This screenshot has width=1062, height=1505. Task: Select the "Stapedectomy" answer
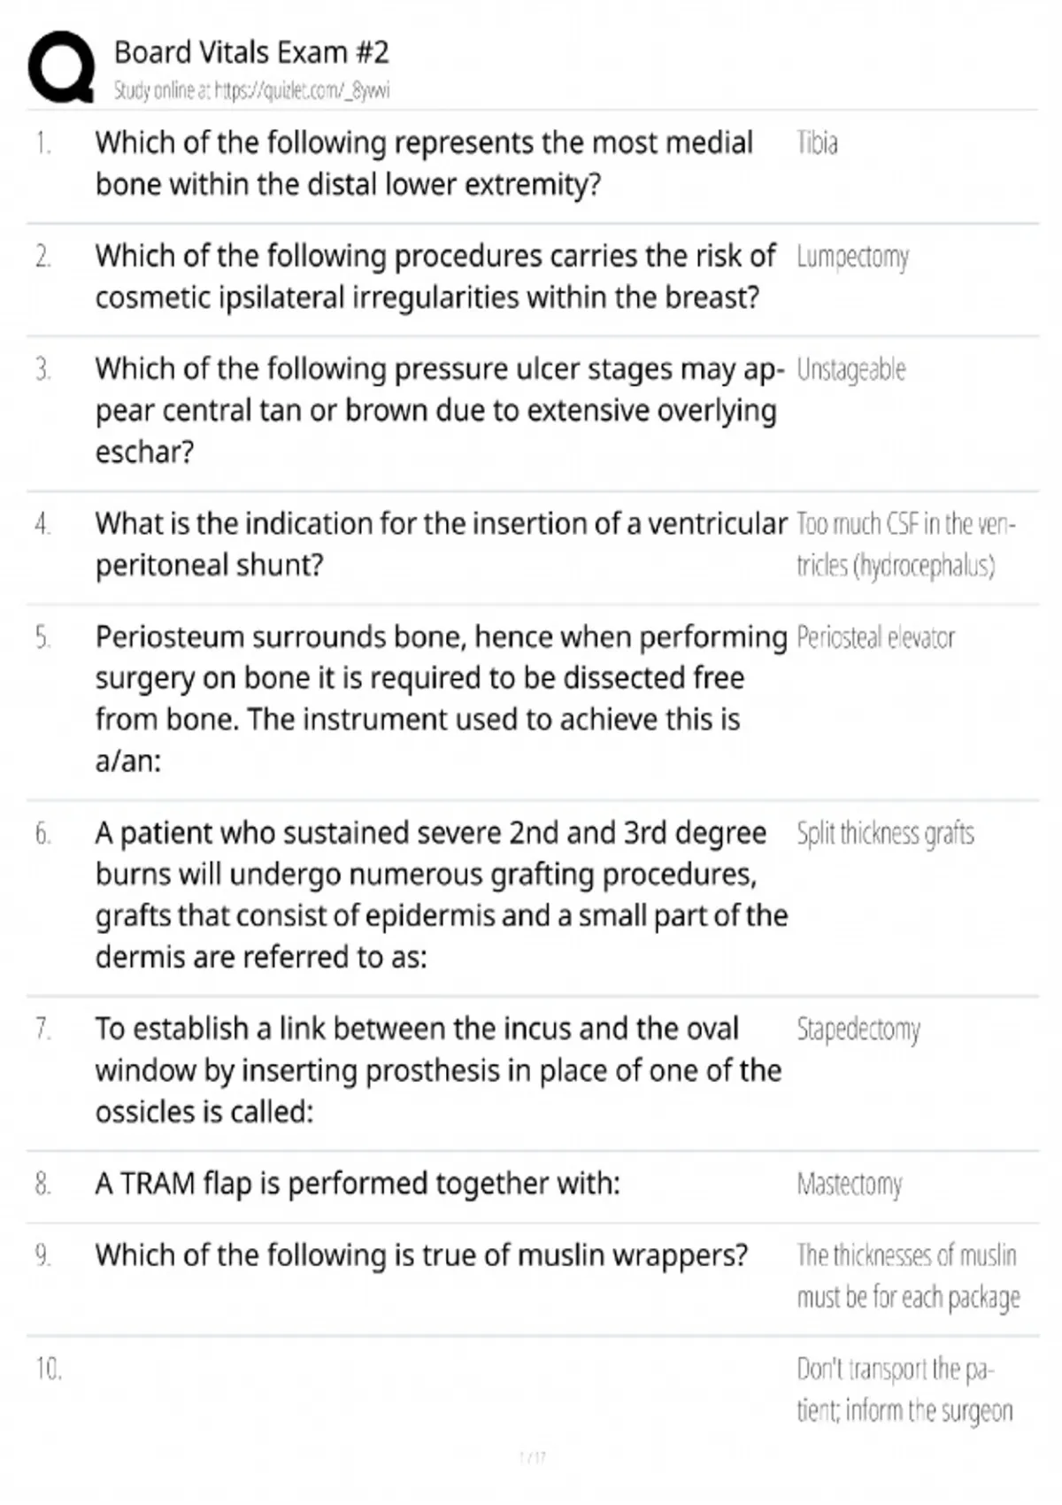tap(858, 1029)
